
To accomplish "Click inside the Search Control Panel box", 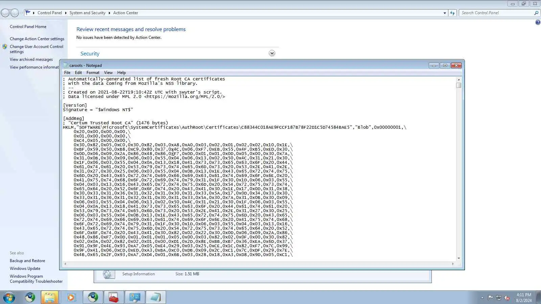I will pyautogui.click(x=496, y=13).
